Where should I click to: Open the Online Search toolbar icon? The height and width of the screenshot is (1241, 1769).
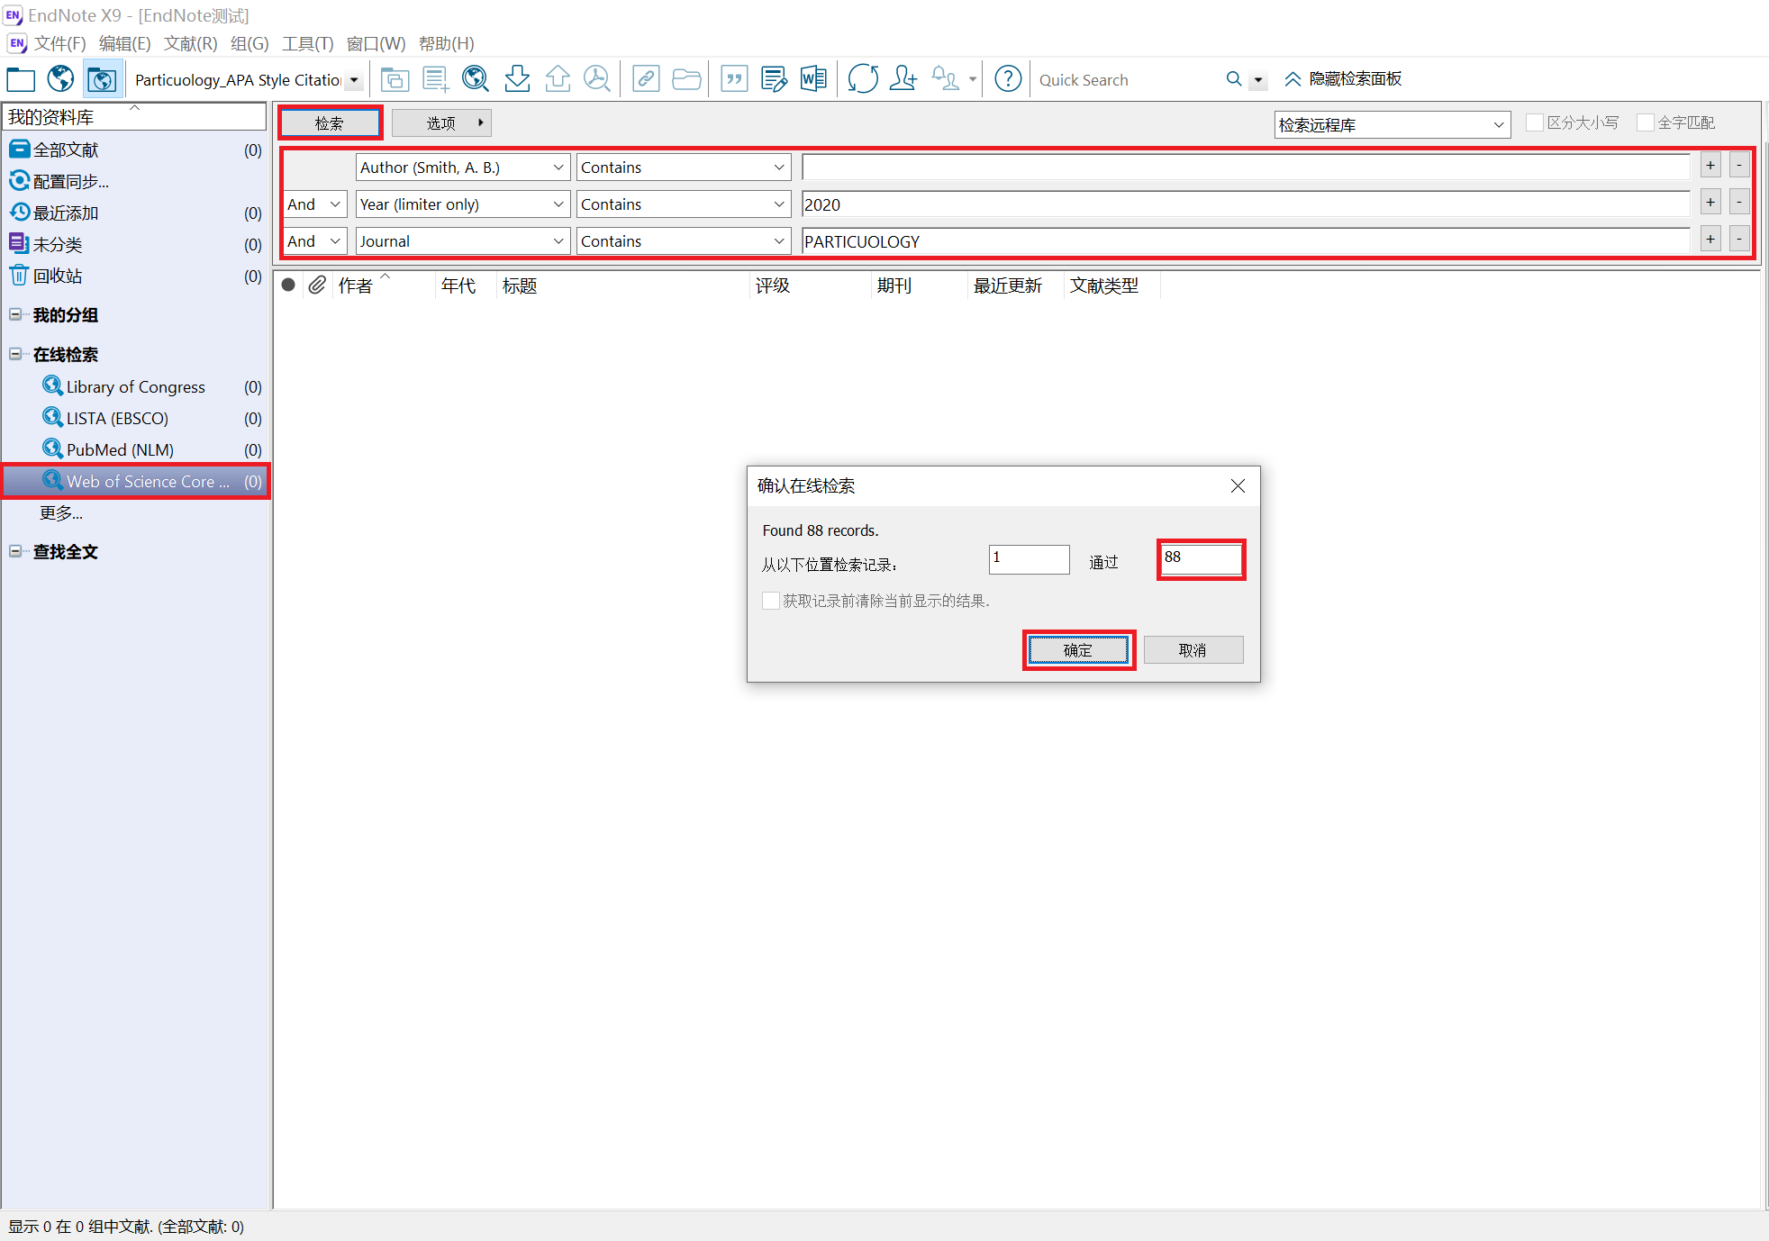pos(475,80)
